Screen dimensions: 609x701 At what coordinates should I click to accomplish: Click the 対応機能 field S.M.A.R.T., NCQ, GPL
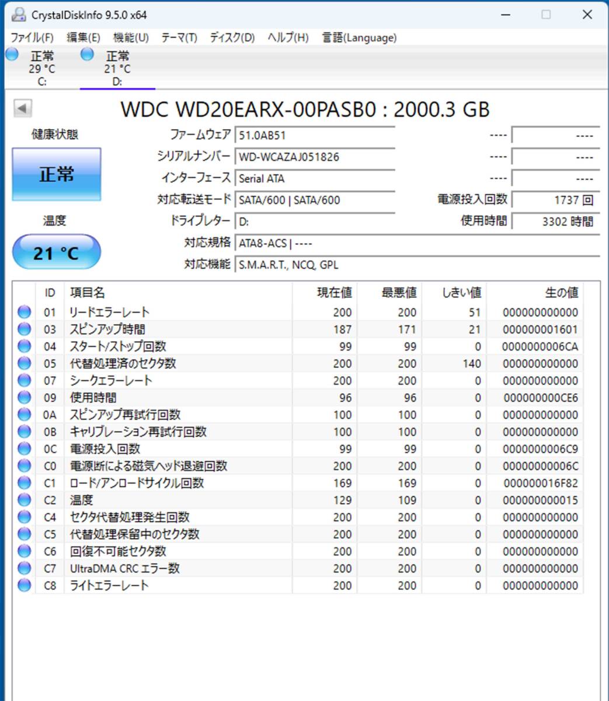click(x=417, y=265)
